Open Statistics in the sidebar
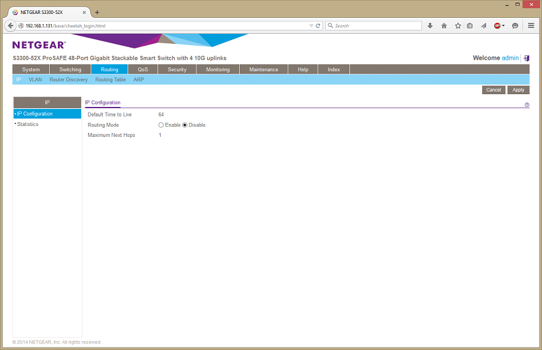 click(27, 124)
